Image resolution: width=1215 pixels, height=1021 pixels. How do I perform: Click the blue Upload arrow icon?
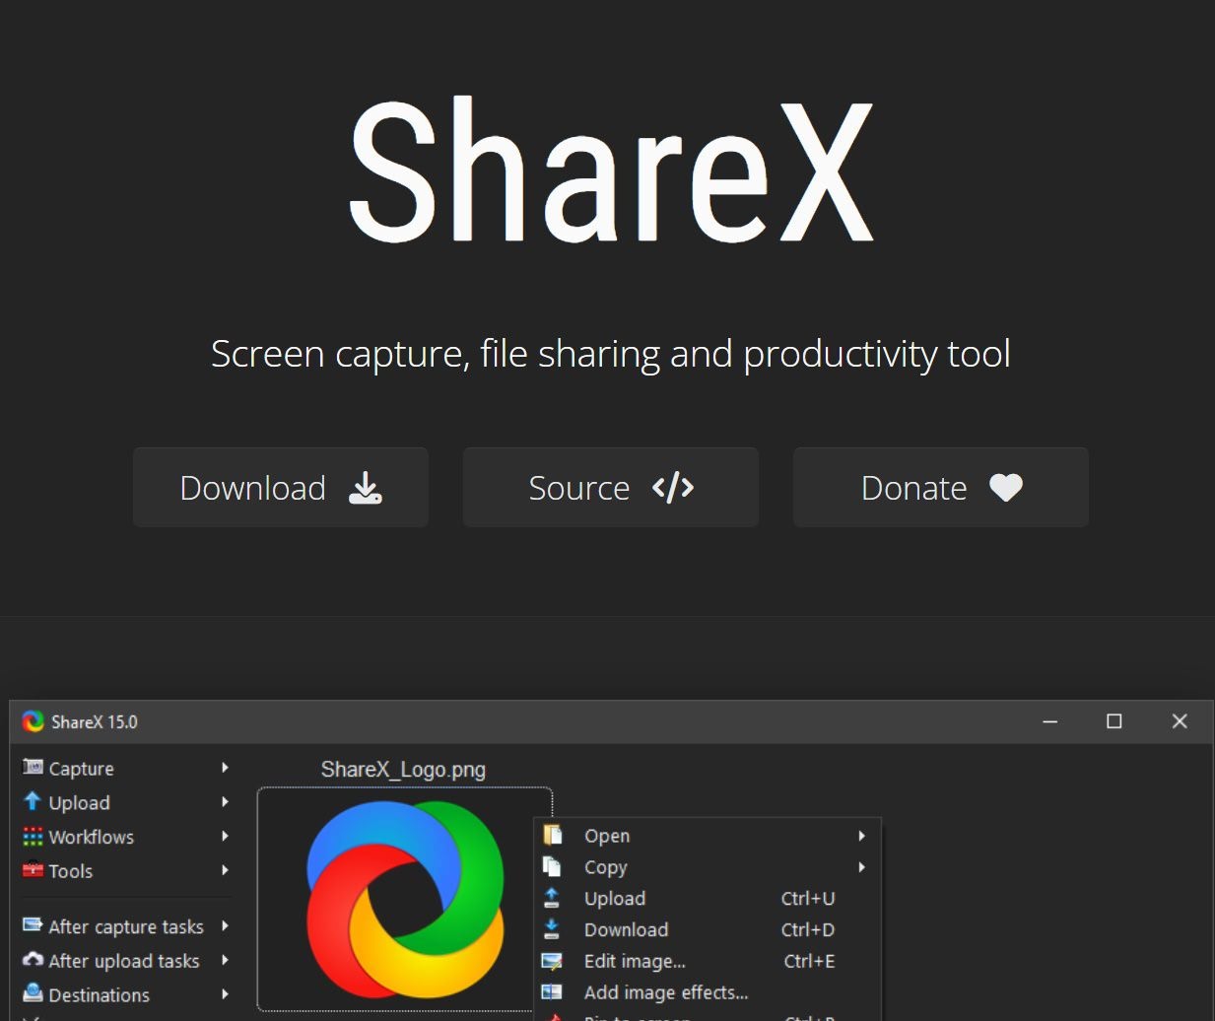coord(33,801)
